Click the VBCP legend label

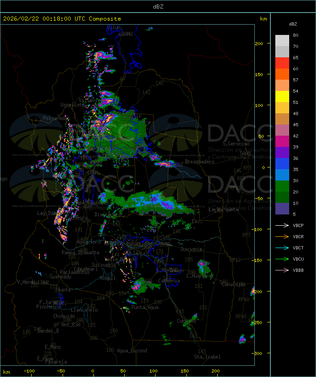tap(298, 226)
